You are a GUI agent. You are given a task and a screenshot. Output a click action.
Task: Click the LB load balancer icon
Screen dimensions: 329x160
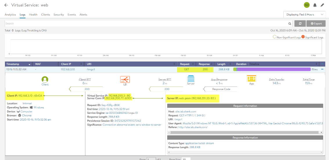click(125, 80)
